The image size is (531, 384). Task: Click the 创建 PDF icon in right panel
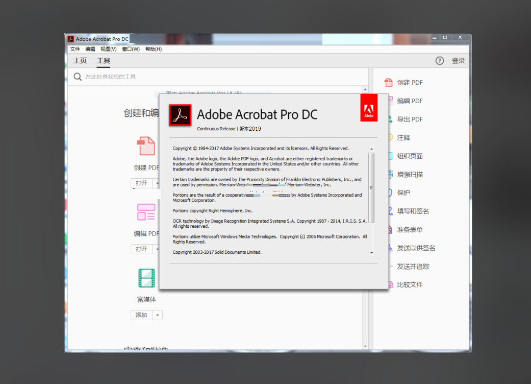point(388,82)
